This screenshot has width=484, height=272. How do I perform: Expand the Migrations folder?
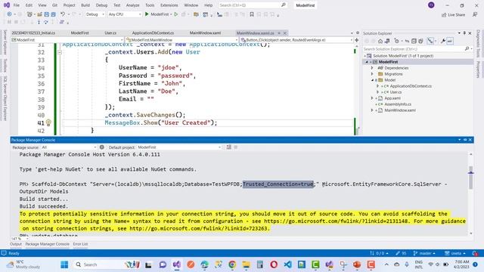[x=372, y=74]
